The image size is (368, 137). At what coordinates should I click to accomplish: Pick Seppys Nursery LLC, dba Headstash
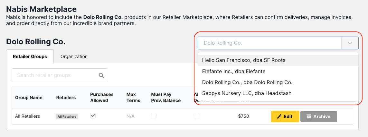click(247, 93)
